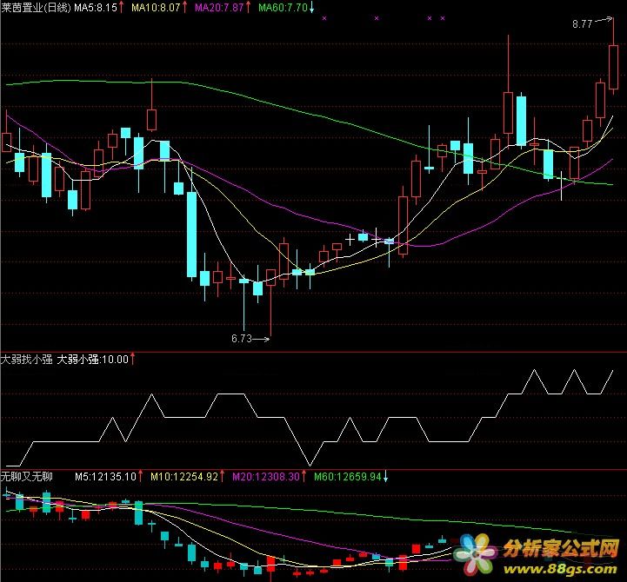Click the 6.73 low price label
The image size is (627, 582).
[241, 339]
